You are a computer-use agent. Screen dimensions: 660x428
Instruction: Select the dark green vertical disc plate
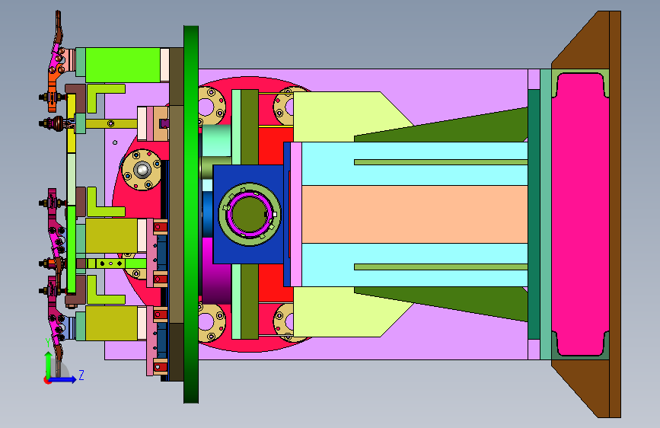[x=191, y=214]
